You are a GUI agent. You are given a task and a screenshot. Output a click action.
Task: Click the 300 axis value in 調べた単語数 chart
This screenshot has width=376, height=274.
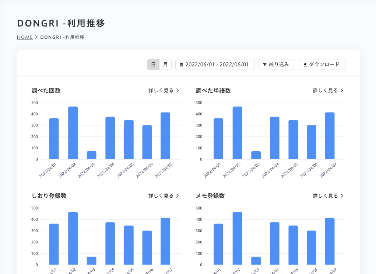[x=199, y=125]
